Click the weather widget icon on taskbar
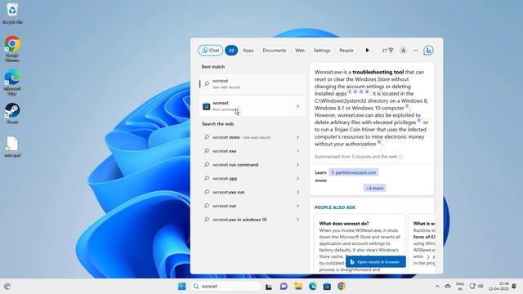This screenshot has height=294, width=523. coord(7,286)
